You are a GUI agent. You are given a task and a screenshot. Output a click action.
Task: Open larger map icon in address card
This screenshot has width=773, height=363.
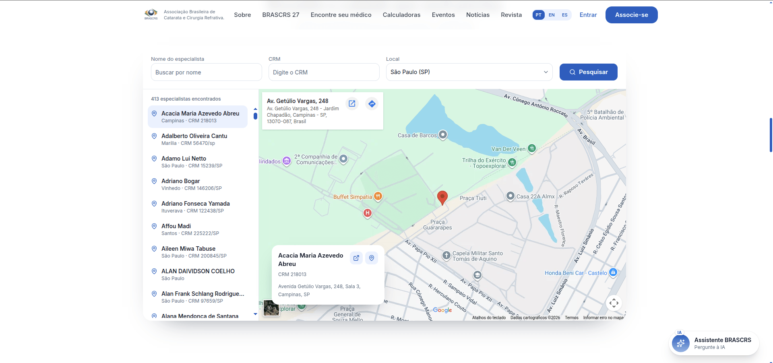(x=352, y=103)
